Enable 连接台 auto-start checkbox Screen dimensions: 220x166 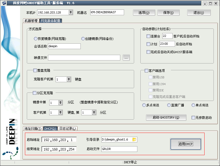pyautogui.click(x=148, y=36)
